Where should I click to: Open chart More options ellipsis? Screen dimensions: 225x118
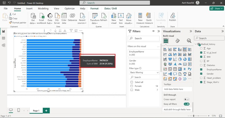coord(81,30)
